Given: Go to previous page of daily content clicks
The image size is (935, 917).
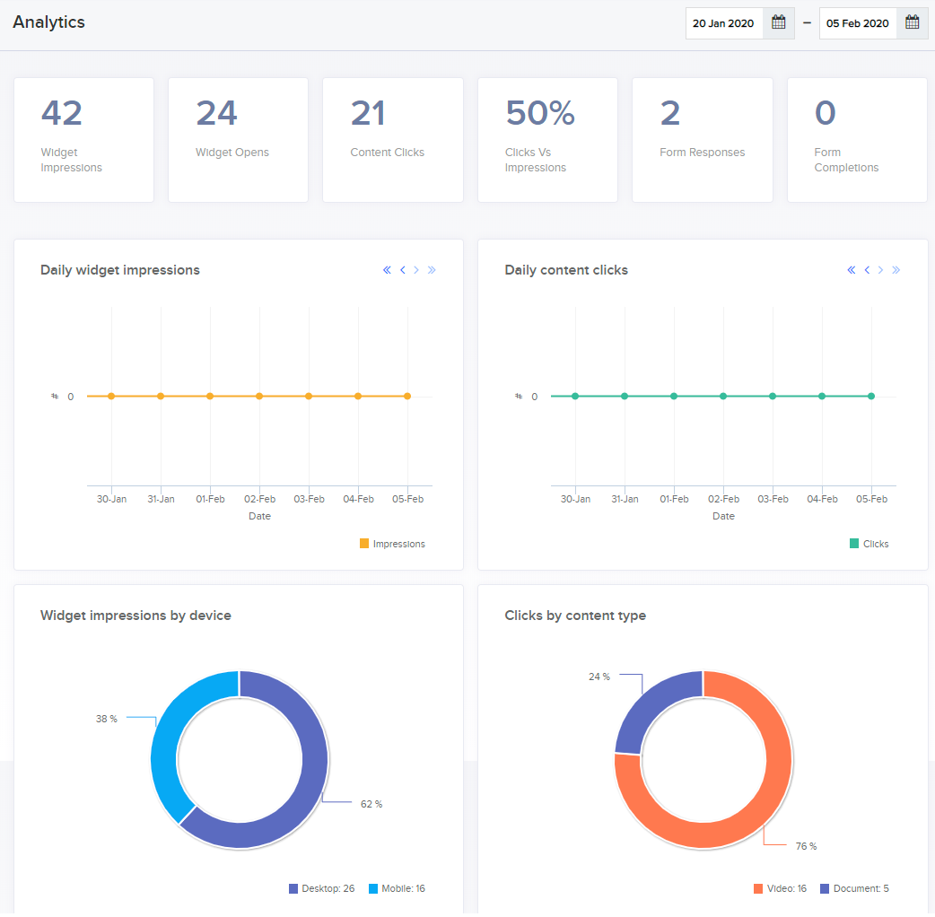Looking at the screenshot, I should (x=867, y=270).
